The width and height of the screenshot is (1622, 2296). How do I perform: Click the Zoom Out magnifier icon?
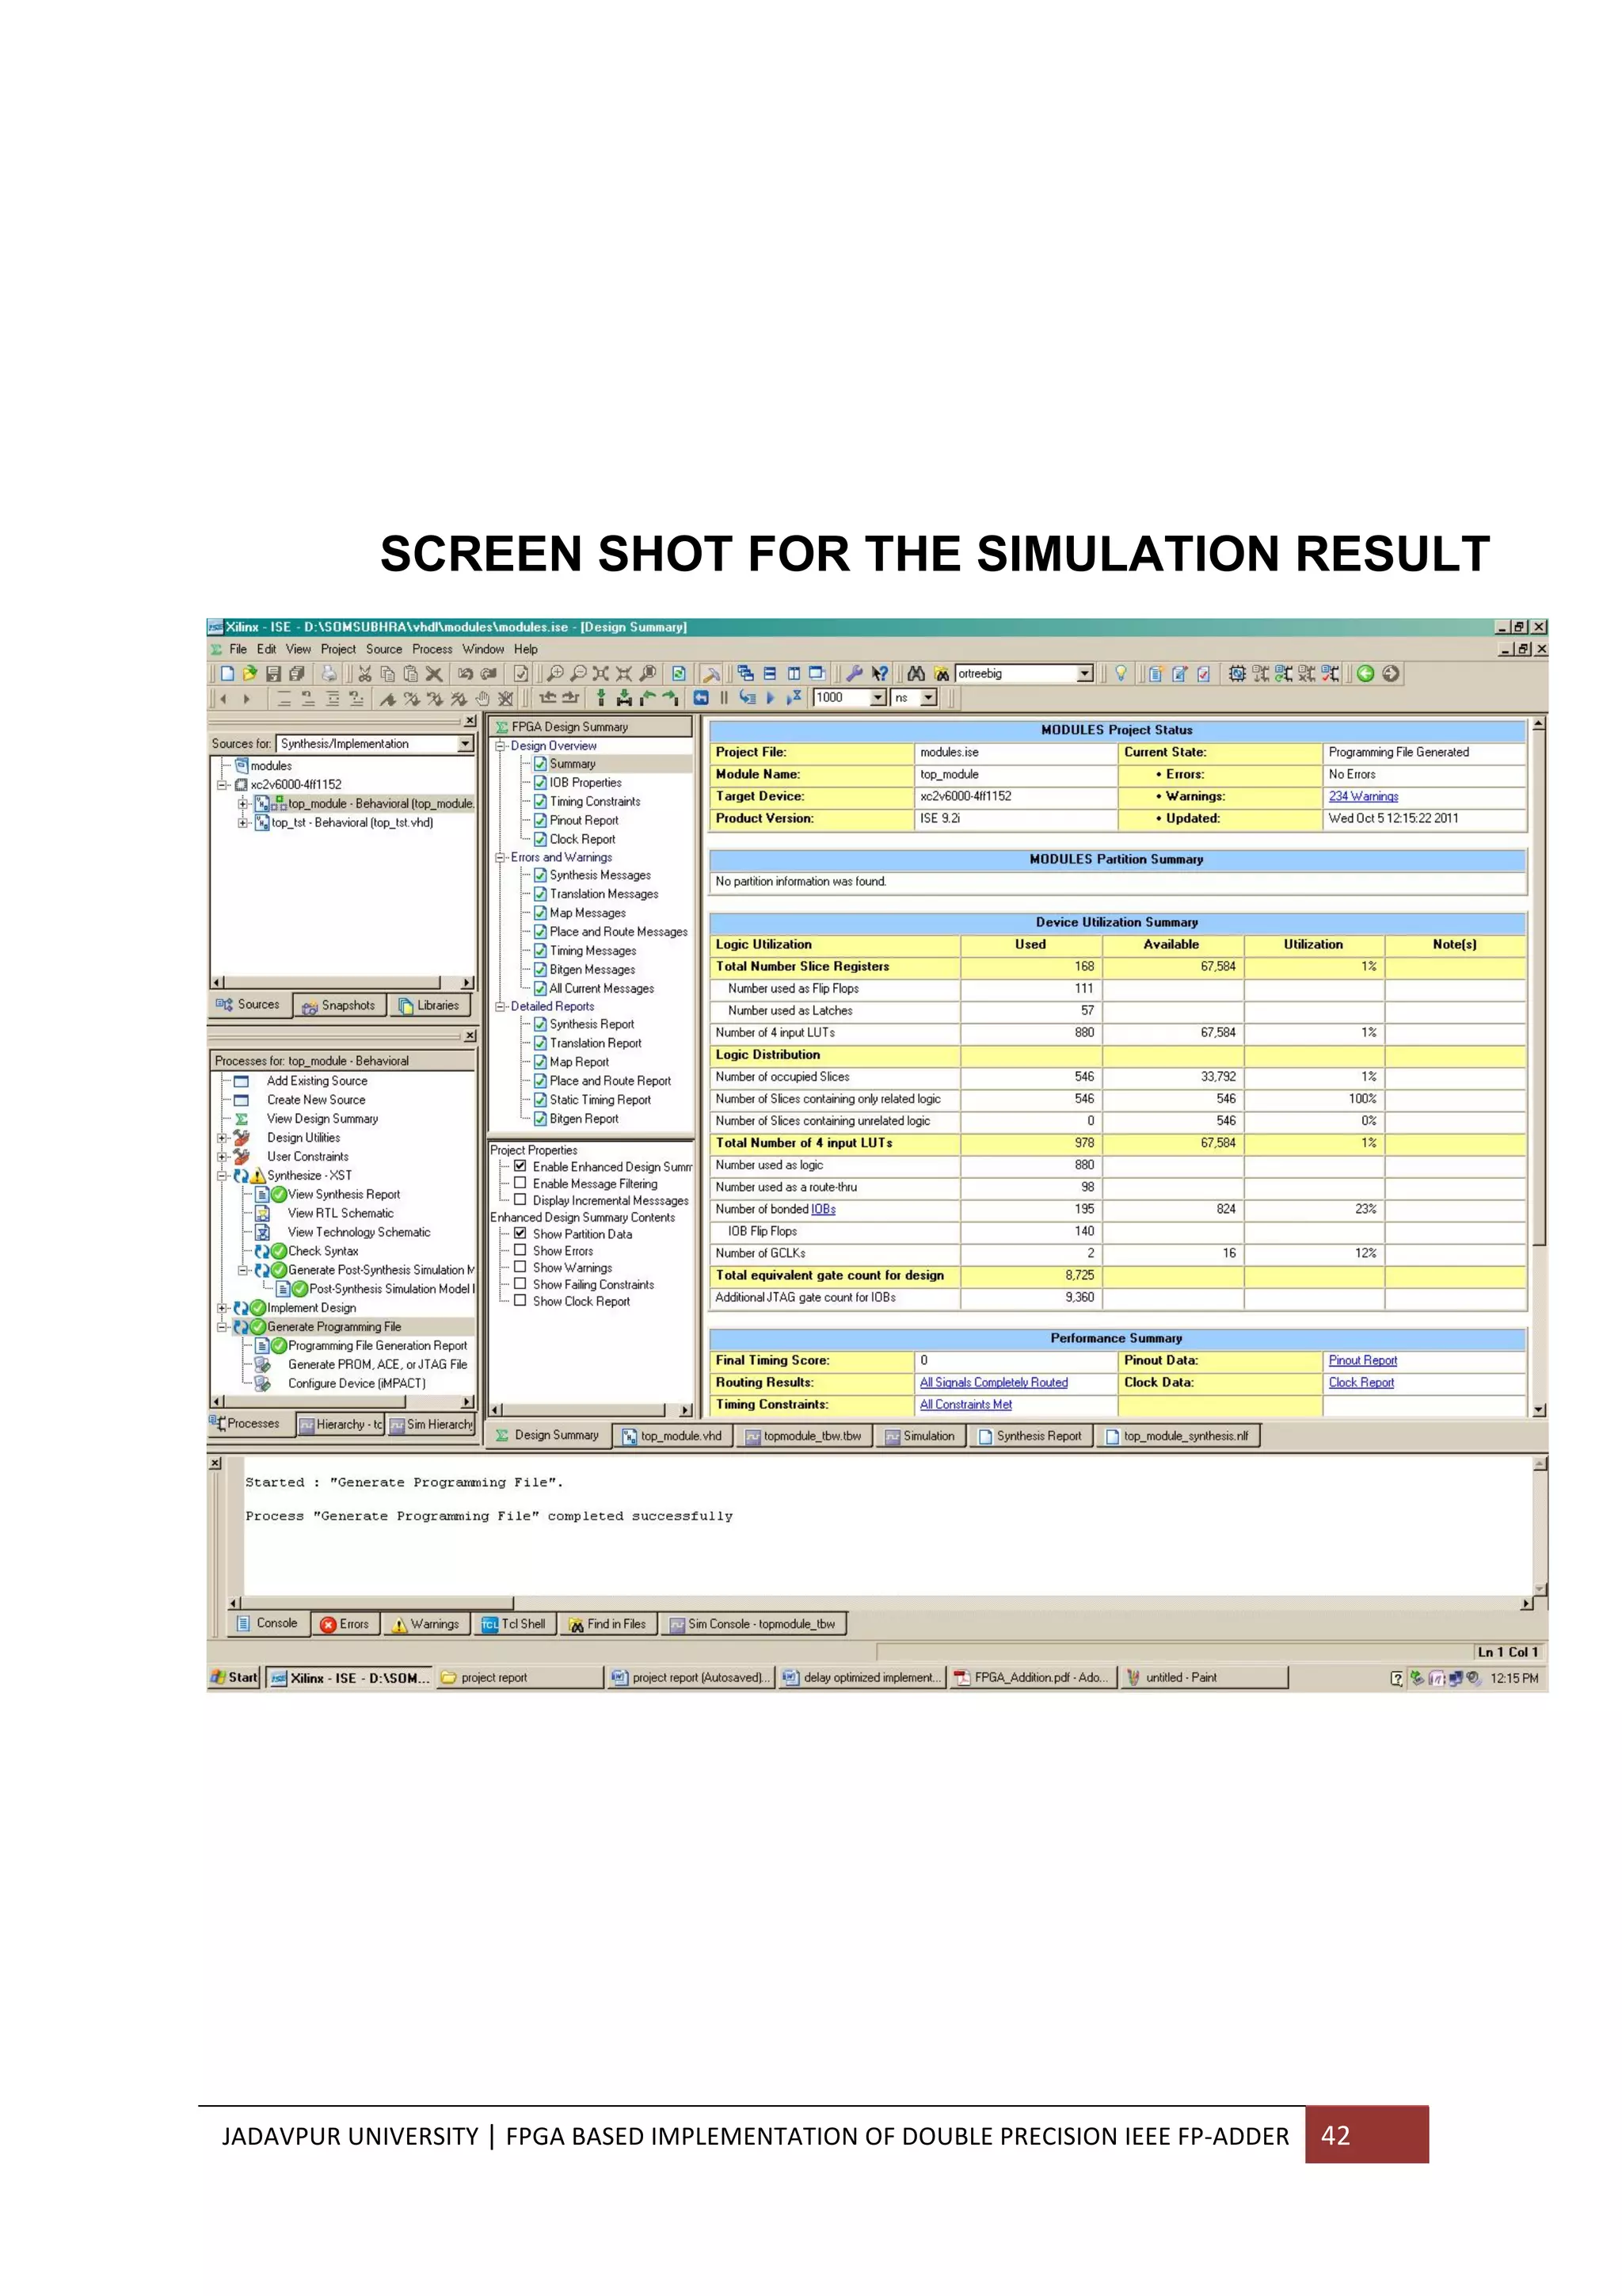[x=577, y=674]
